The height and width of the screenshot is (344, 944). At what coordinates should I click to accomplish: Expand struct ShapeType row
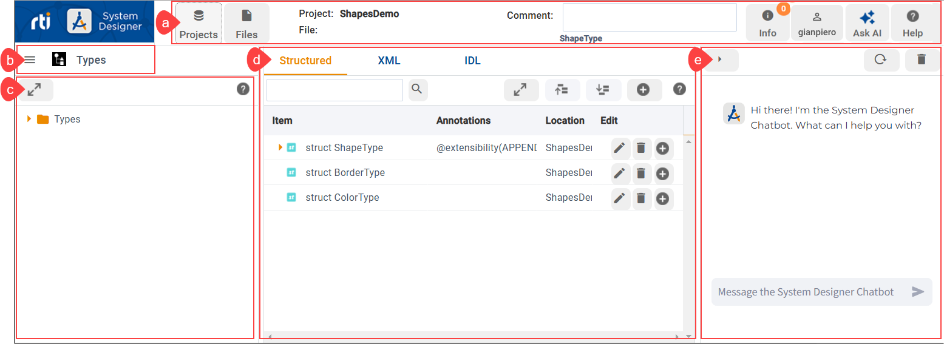pos(280,147)
